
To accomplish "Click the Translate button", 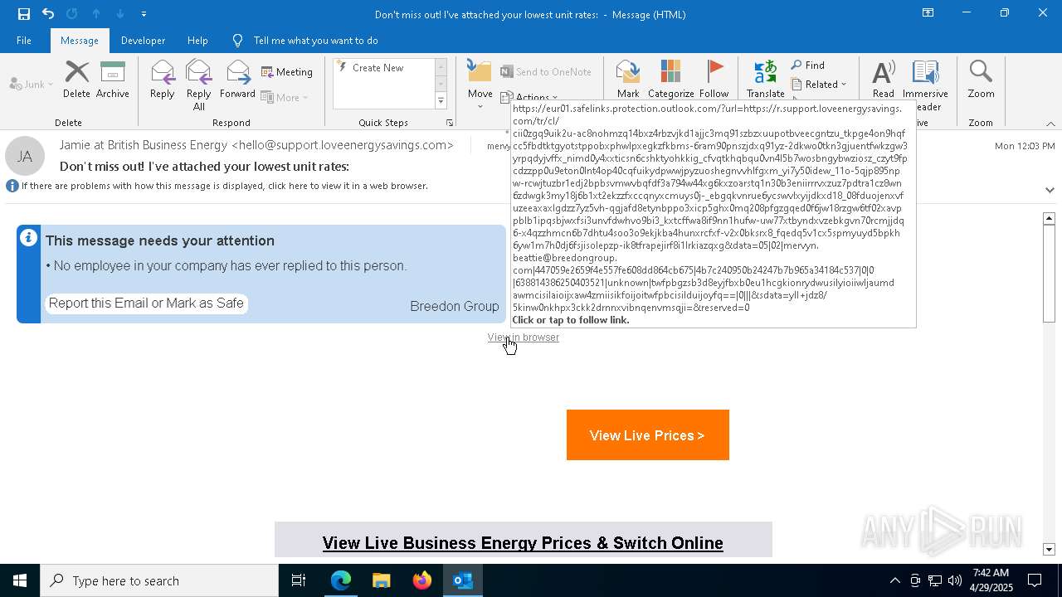I will (x=765, y=80).
